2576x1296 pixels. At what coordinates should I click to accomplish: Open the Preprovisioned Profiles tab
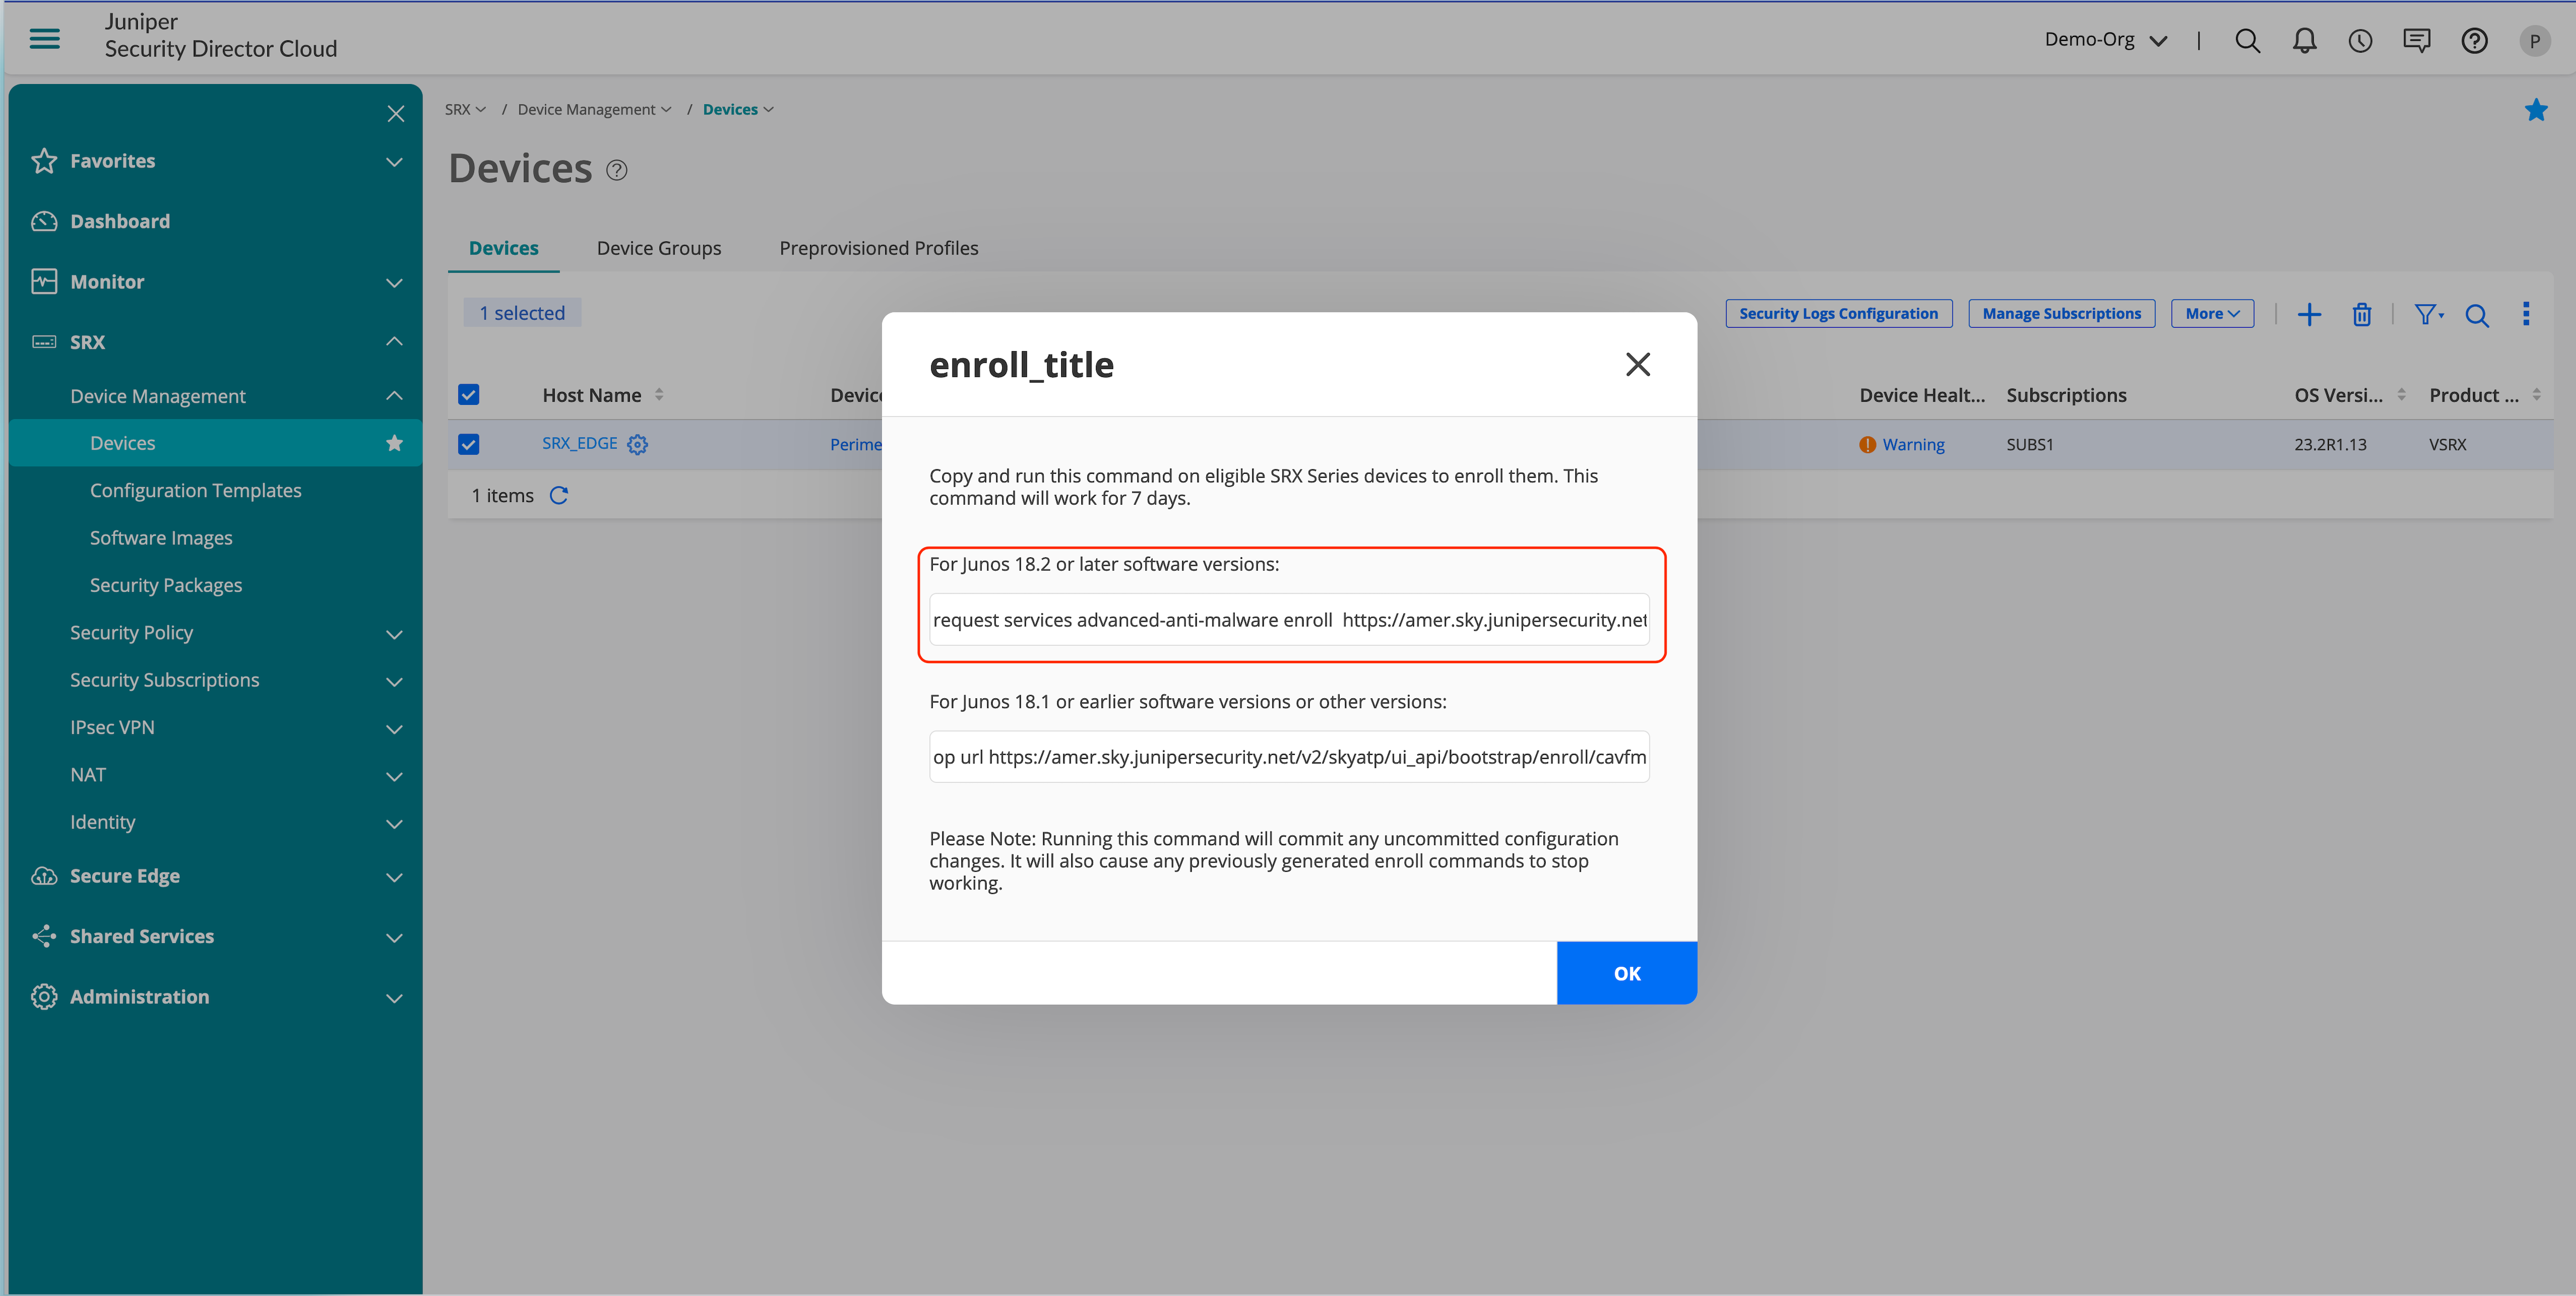878,248
